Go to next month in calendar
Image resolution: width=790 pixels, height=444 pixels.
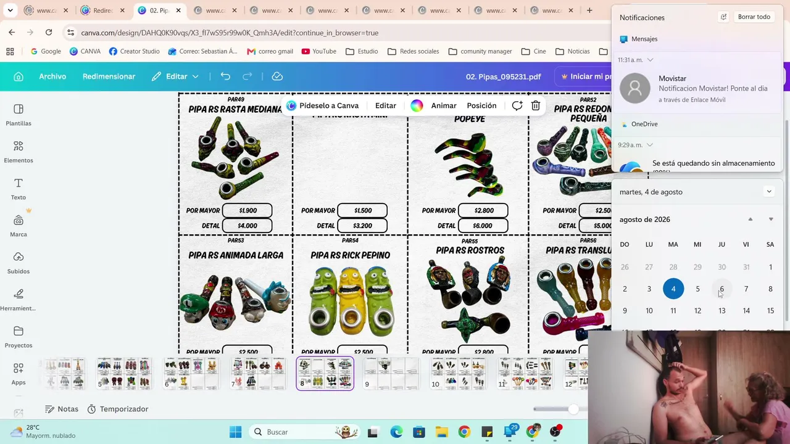coord(771,220)
